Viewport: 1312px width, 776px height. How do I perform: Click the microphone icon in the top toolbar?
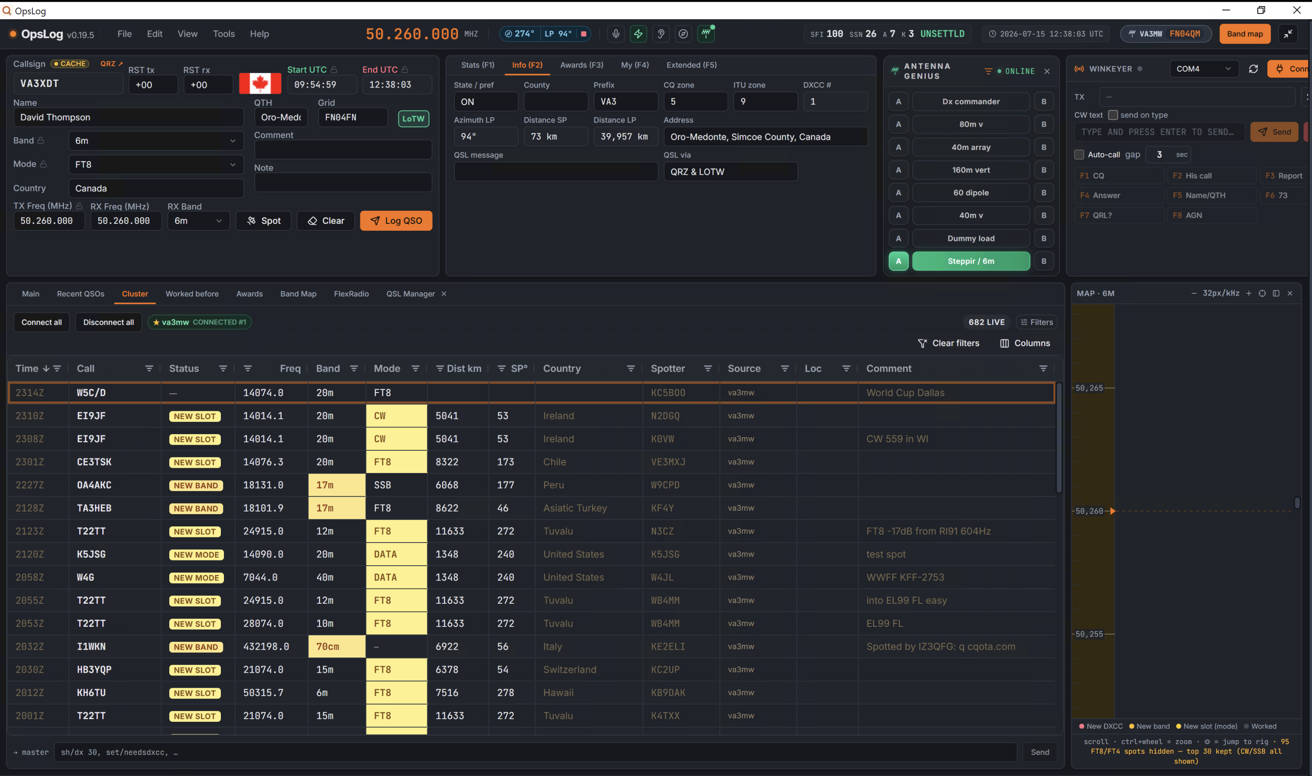(615, 34)
